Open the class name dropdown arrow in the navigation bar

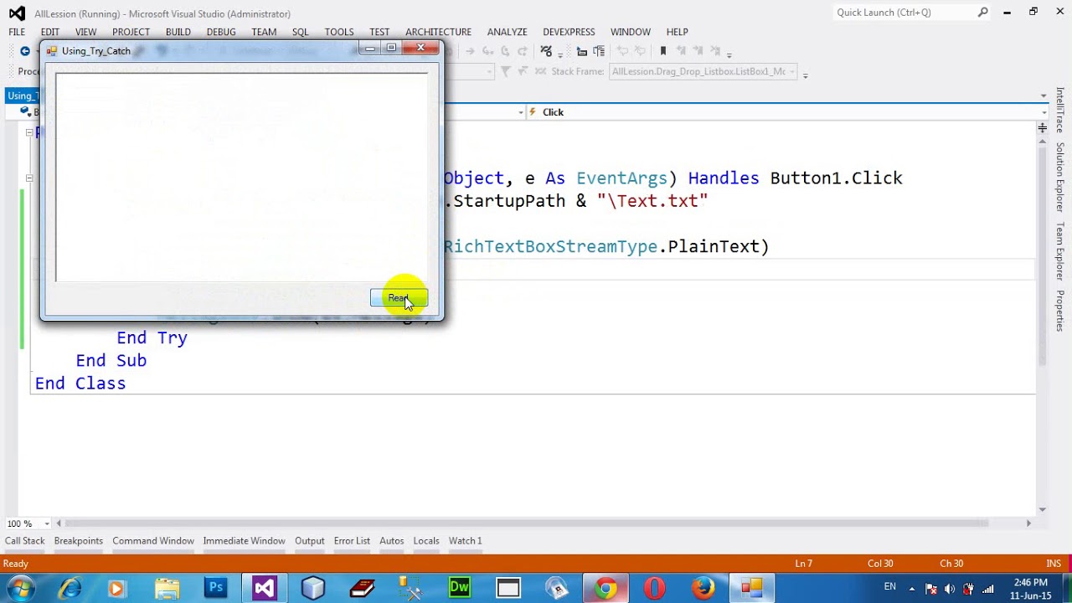pos(520,112)
